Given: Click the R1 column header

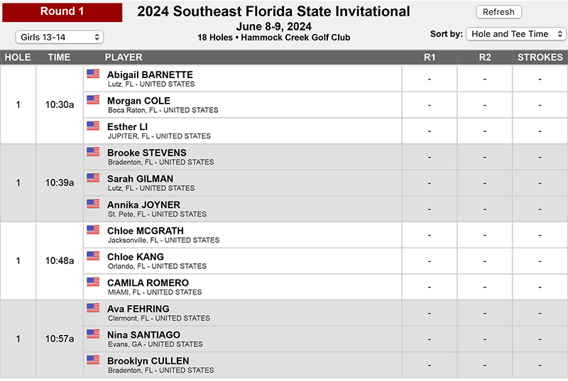Looking at the screenshot, I should pos(430,57).
